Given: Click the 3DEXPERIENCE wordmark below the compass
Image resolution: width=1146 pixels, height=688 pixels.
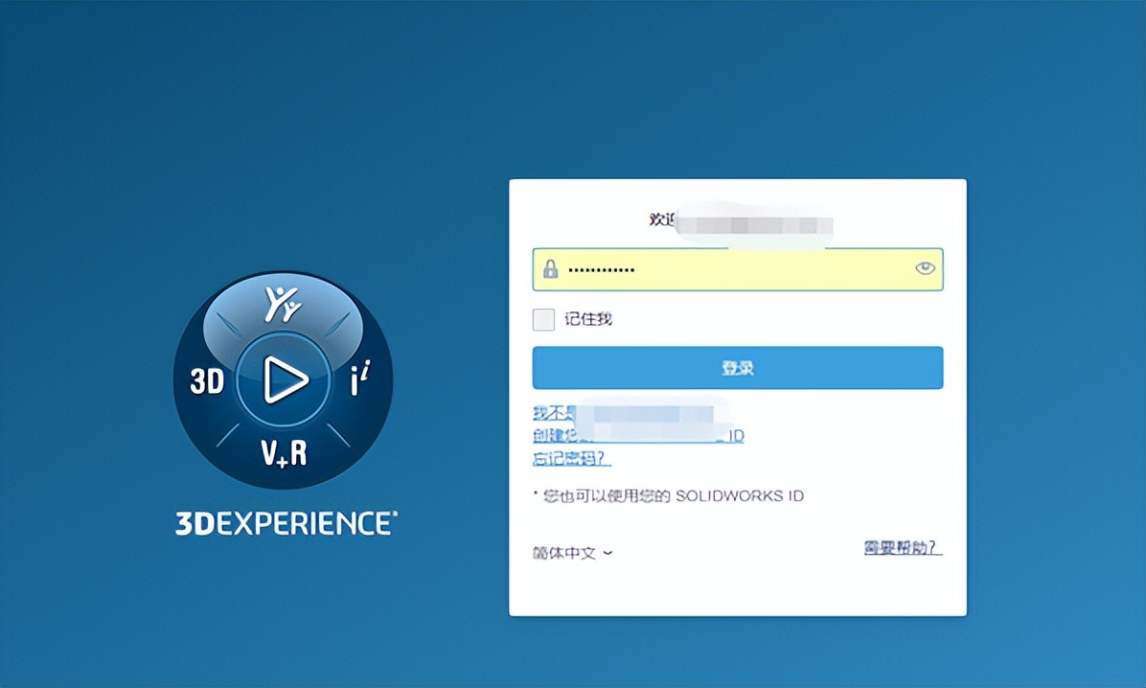Looking at the screenshot, I should (285, 521).
